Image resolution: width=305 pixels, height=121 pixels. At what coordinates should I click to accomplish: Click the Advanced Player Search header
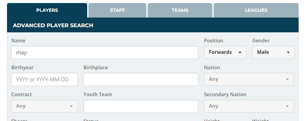(53, 25)
